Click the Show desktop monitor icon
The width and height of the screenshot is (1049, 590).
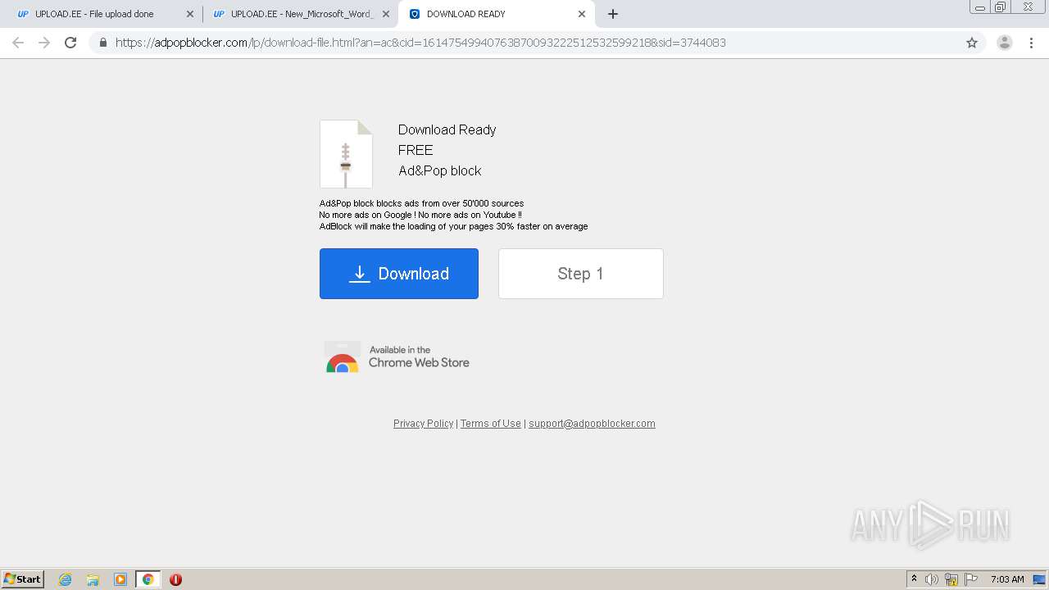(1039, 579)
